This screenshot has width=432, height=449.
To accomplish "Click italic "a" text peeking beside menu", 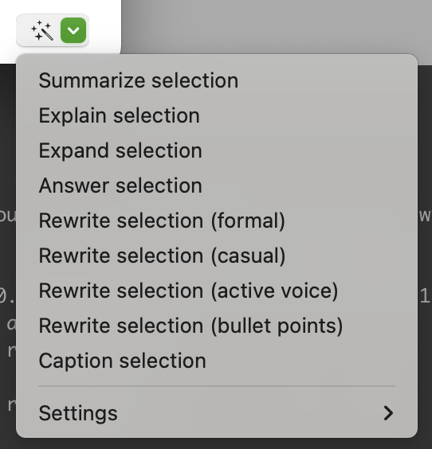I will click(x=11, y=324).
